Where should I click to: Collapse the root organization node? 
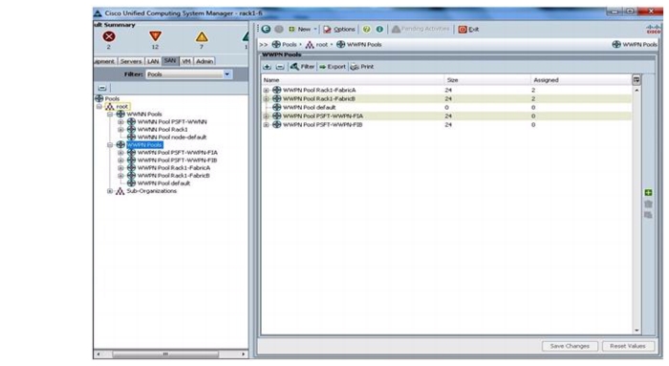pyautogui.click(x=99, y=107)
